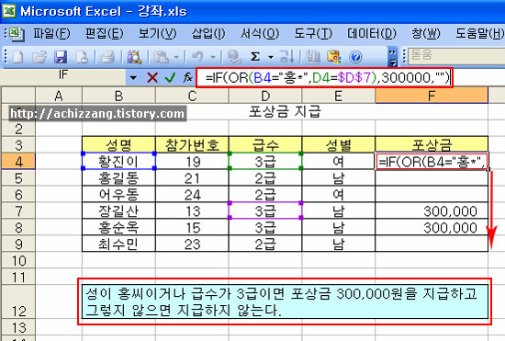Click the 300,000 cell in row 7
Screen dimensions: 505x341
point(432,211)
